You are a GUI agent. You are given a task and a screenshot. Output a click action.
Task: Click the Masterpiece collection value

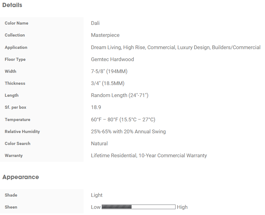(105, 35)
